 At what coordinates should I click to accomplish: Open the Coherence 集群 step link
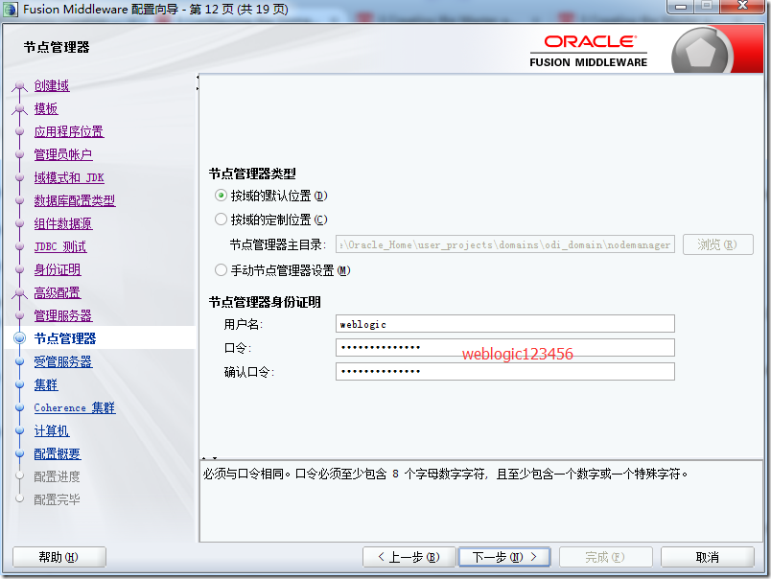click(75, 408)
